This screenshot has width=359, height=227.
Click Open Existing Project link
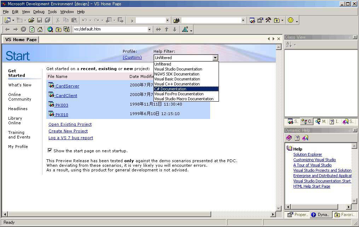pos(70,124)
